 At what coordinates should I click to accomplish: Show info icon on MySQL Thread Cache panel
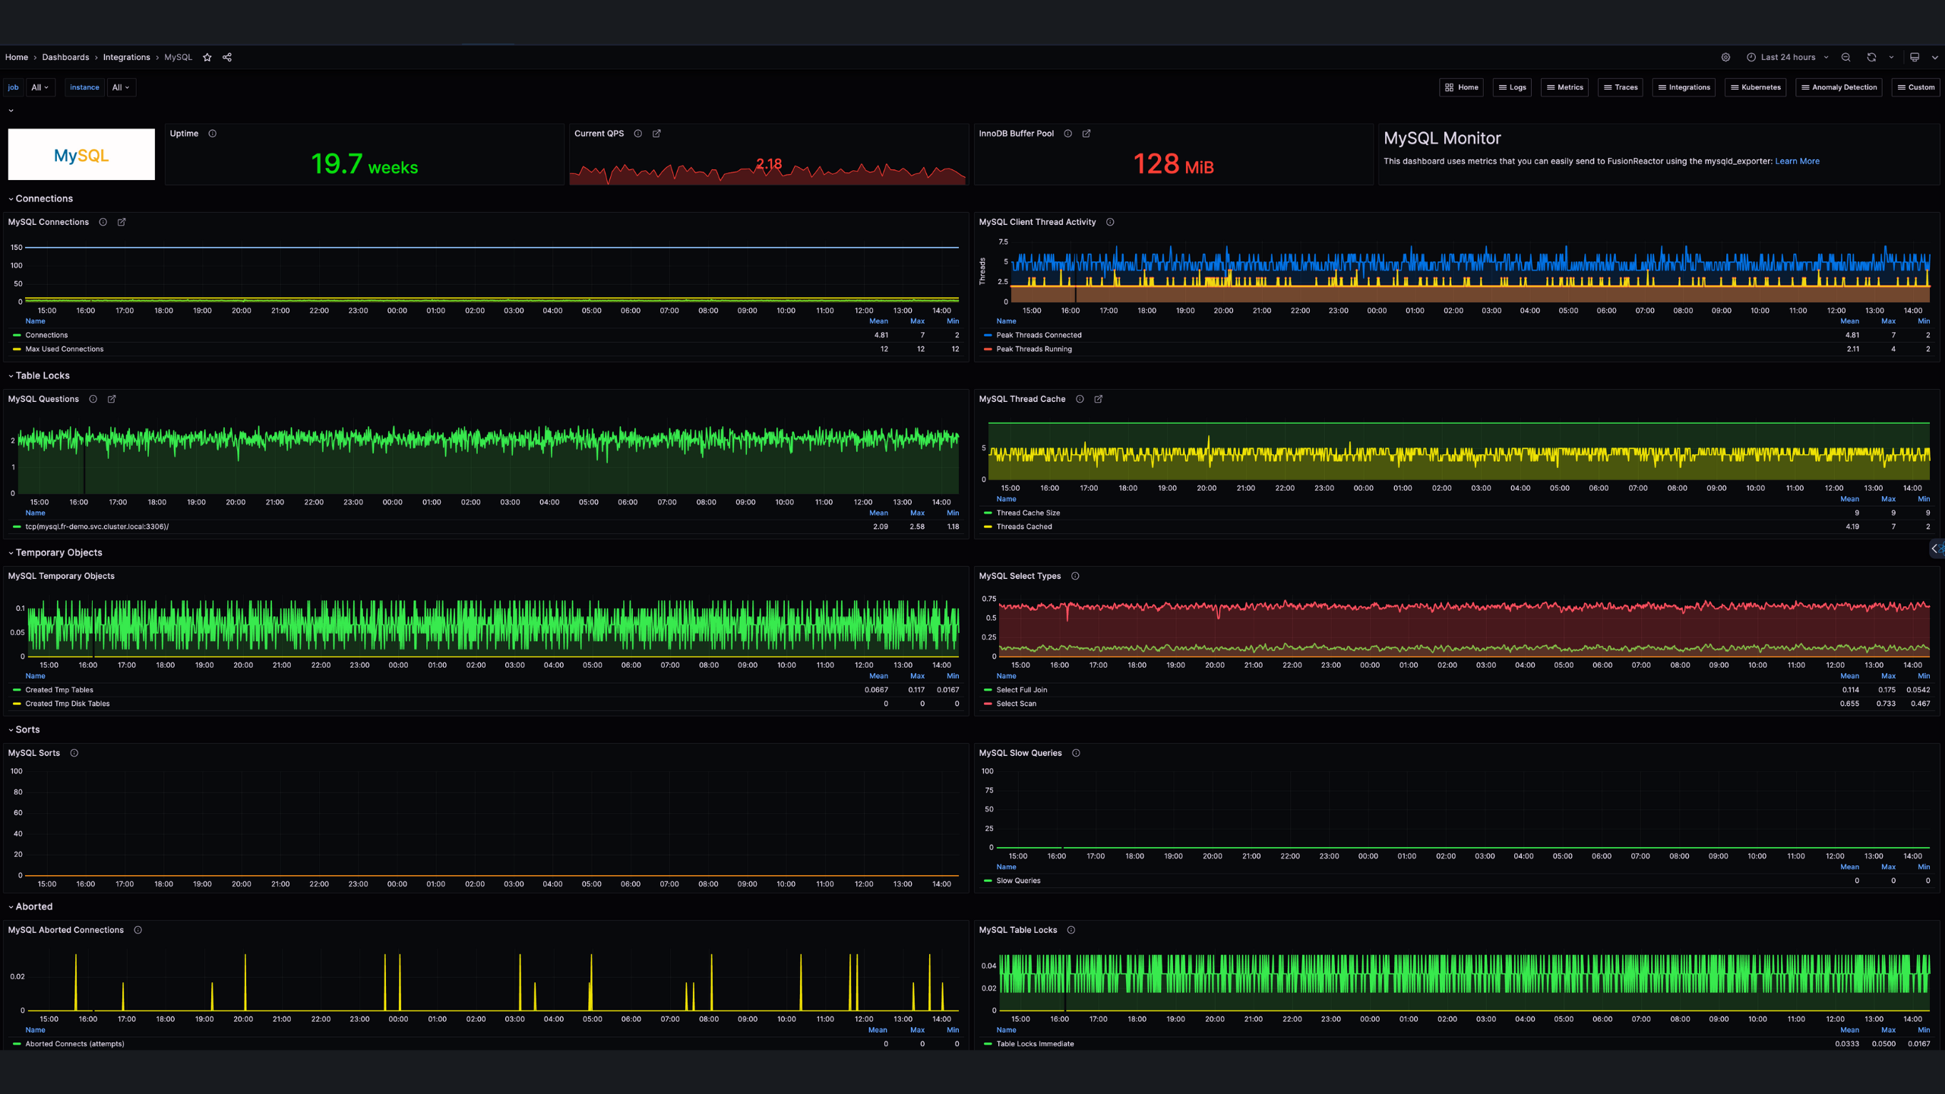pyautogui.click(x=1080, y=399)
